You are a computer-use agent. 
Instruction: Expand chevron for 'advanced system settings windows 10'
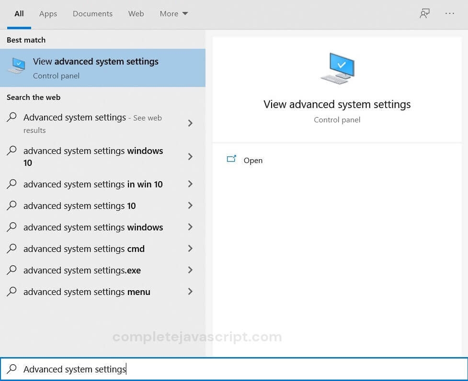coord(190,156)
